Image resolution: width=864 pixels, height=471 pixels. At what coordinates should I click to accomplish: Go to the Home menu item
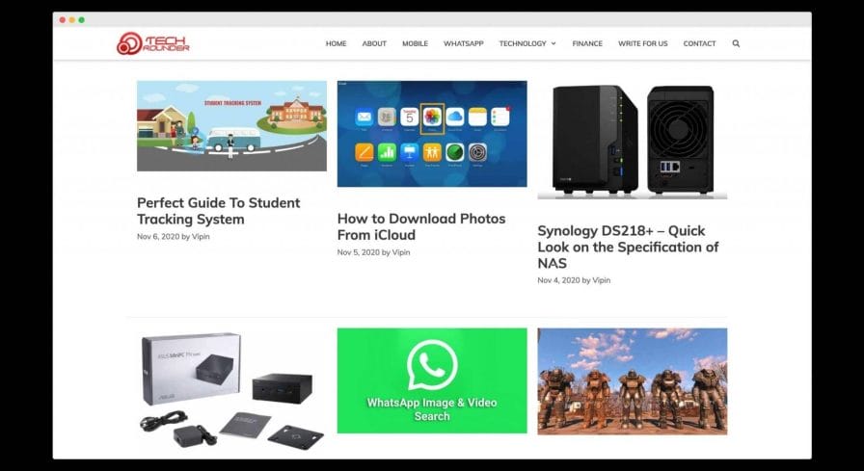[337, 43]
